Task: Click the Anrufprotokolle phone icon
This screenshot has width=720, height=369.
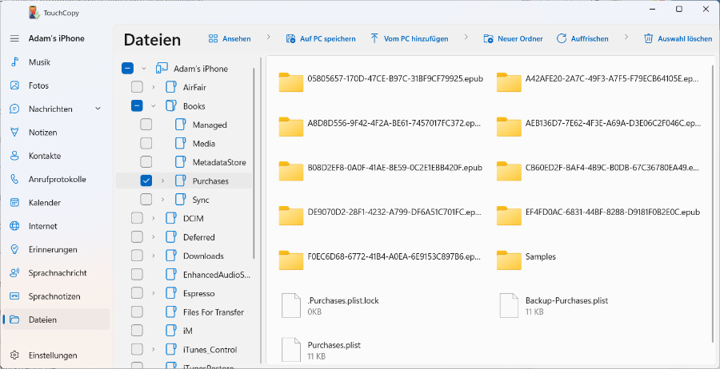Action: [14, 179]
